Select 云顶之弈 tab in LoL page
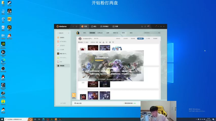 100,33
